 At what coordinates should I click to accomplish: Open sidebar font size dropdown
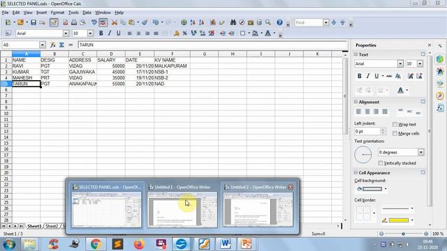[x=420, y=63]
